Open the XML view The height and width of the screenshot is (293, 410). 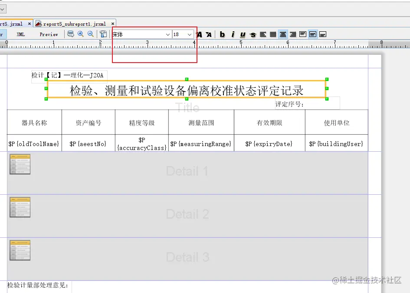click(20, 34)
